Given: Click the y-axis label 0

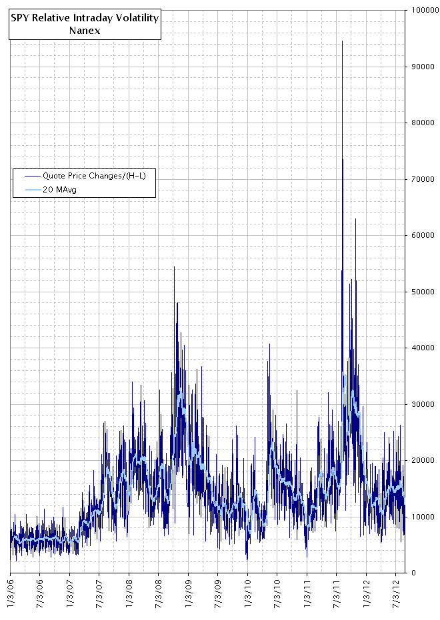Looking at the screenshot, I should click(413, 573).
